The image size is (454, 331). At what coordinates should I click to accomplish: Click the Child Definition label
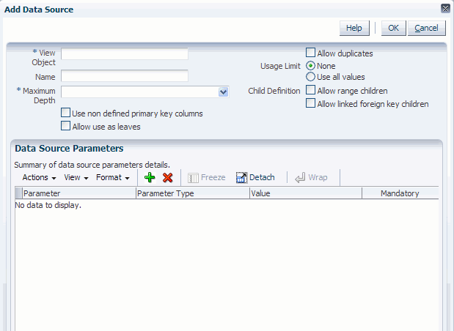tap(274, 91)
